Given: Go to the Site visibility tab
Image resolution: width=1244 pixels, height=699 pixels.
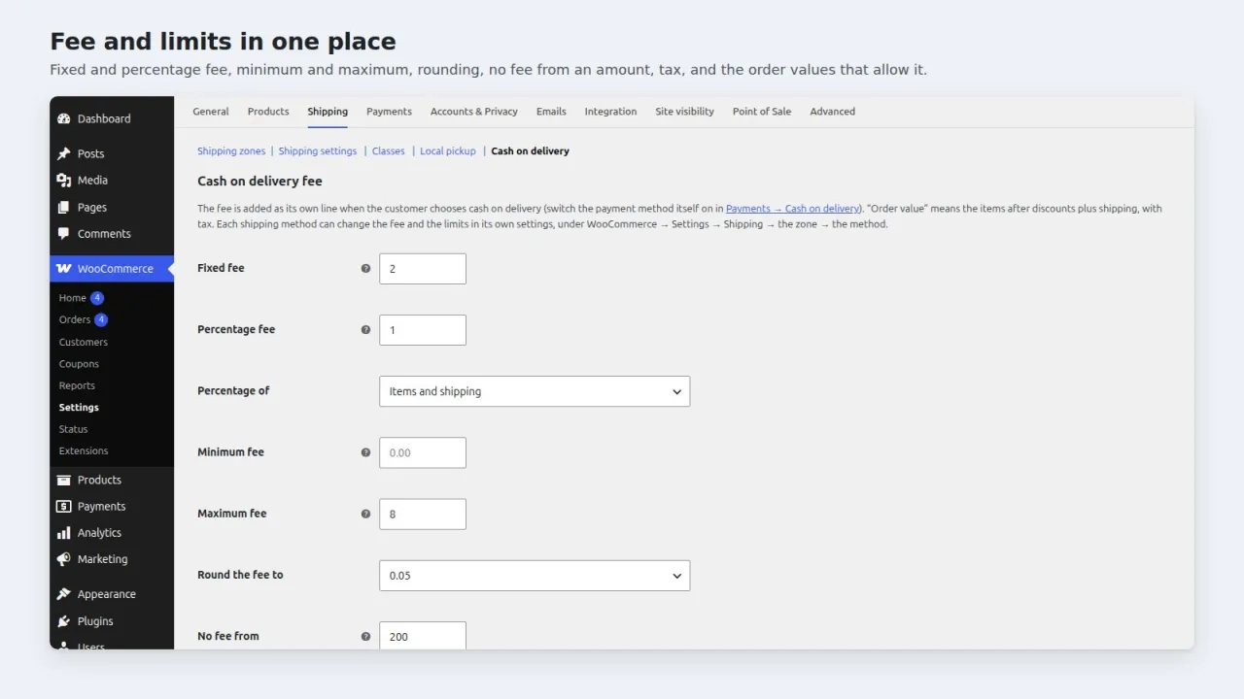Looking at the screenshot, I should tap(684, 112).
